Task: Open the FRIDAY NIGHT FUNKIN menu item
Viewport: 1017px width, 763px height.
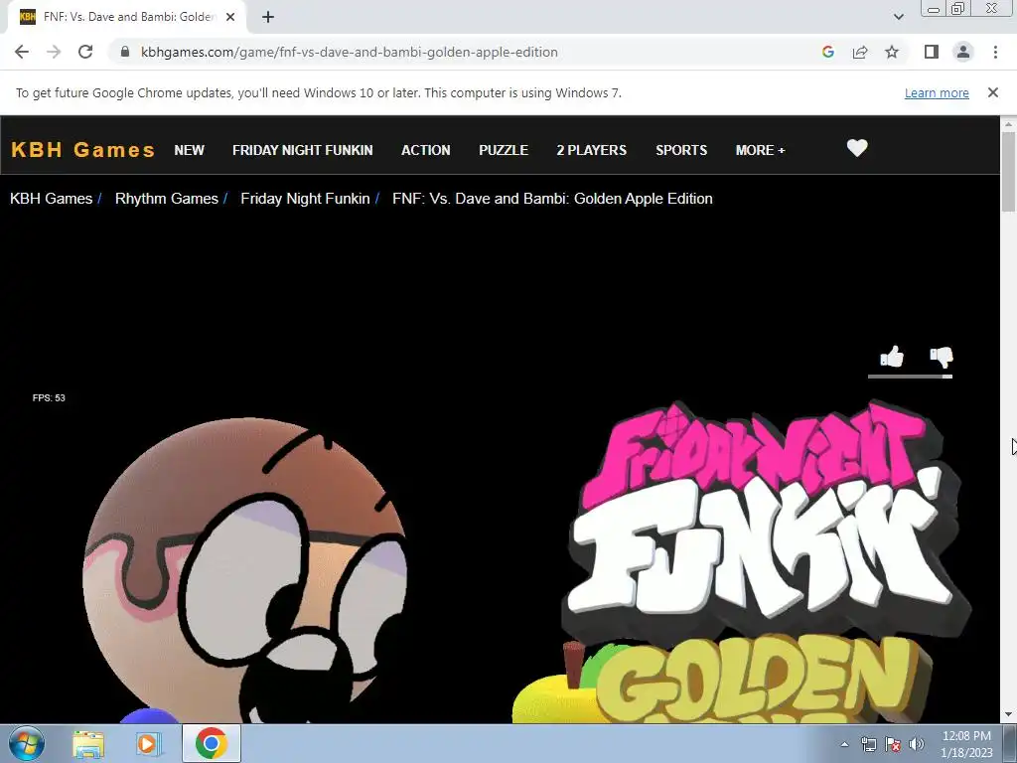Action: point(303,150)
